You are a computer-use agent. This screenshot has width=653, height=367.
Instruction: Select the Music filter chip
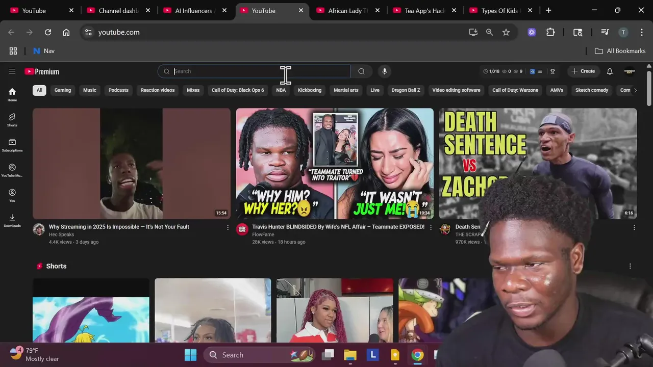point(90,90)
